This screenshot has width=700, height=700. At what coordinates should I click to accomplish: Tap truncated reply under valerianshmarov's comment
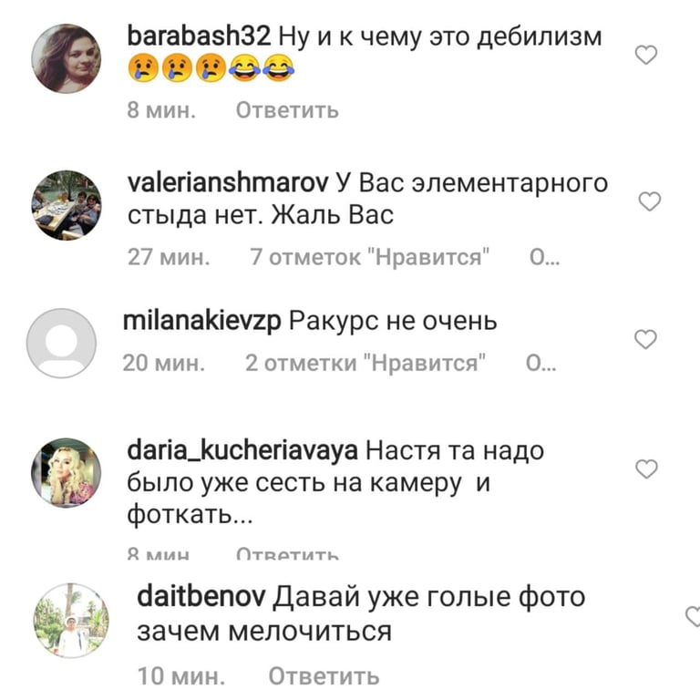point(545,257)
